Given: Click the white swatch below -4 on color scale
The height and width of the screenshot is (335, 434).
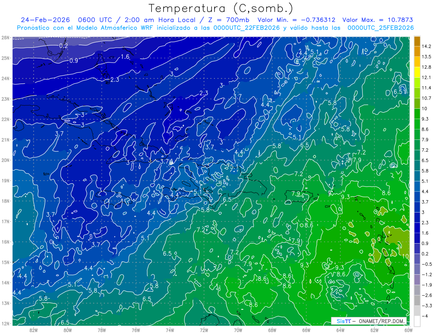Looking at the screenshot, I should click(417, 321).
